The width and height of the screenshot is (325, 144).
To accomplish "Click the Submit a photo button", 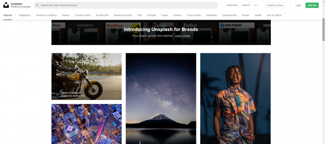I will coord(275,5).
